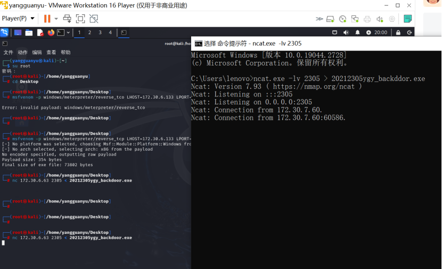The image size is (442, 269).
Task: Click the 'su root' command line
Action: (21, 66)
